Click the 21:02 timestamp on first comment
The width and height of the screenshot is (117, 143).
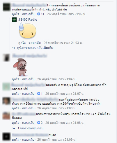pos(67,14)
